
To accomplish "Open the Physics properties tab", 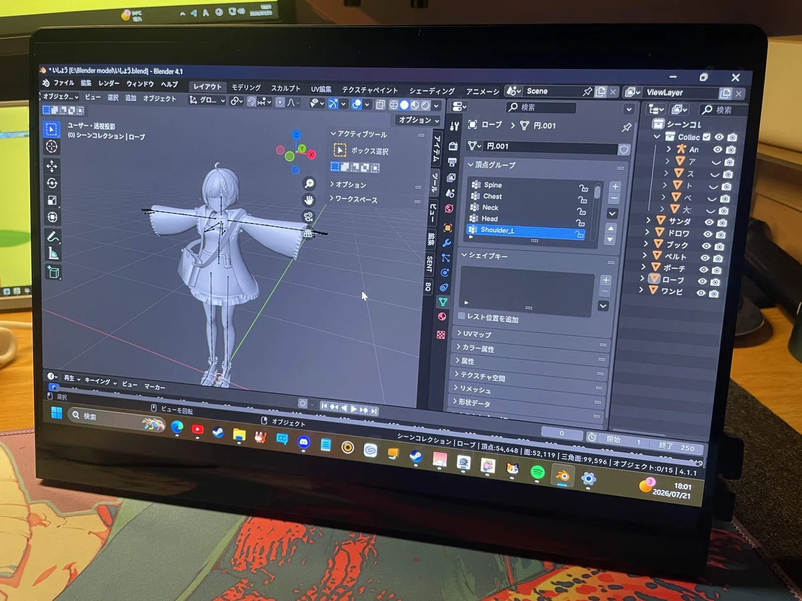I will coord(445,272).
